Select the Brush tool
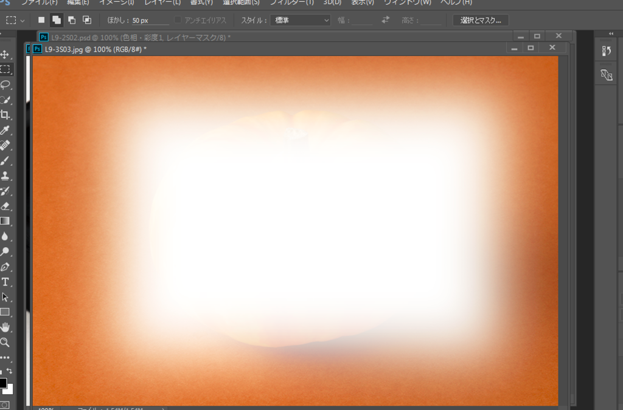 click(5, 160)
